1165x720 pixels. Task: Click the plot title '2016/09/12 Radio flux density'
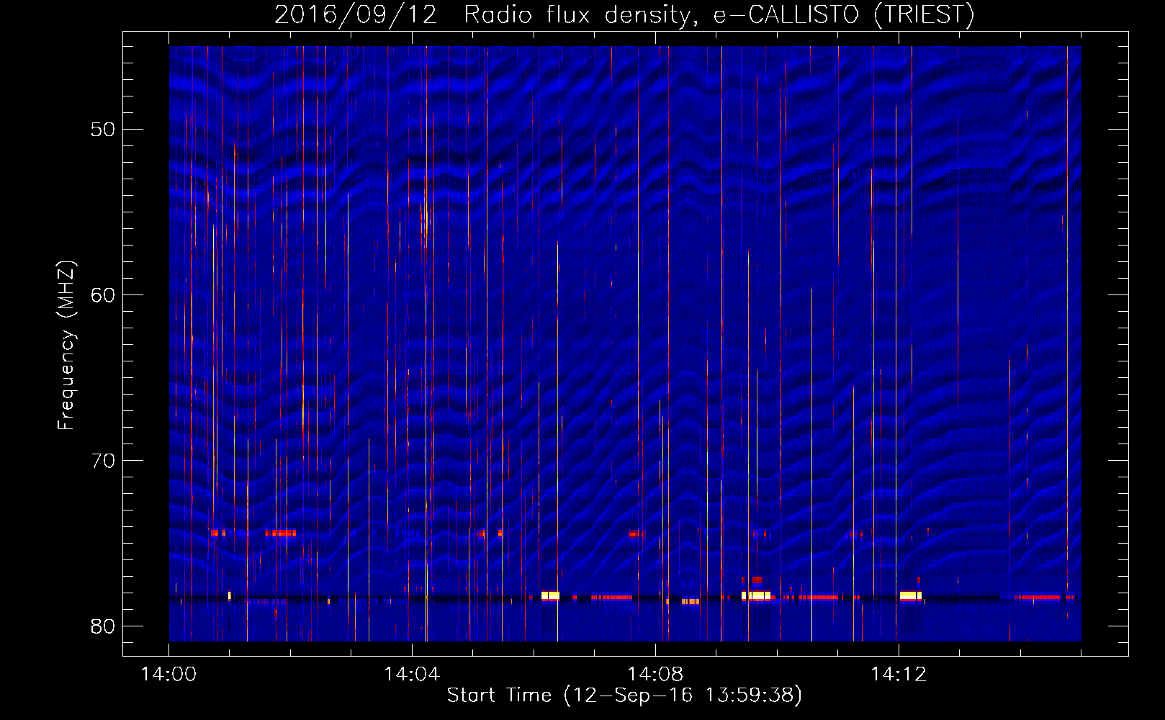click(624, 14)
